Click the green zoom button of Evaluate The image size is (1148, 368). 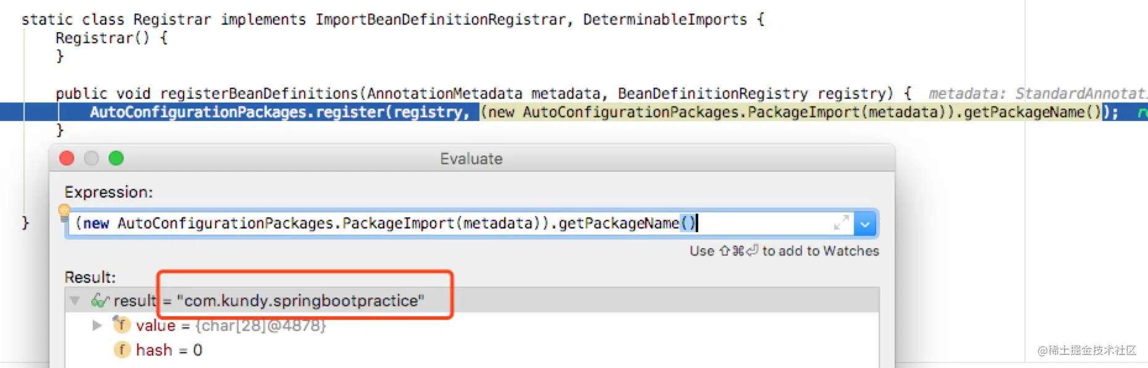tap(116, 159)
